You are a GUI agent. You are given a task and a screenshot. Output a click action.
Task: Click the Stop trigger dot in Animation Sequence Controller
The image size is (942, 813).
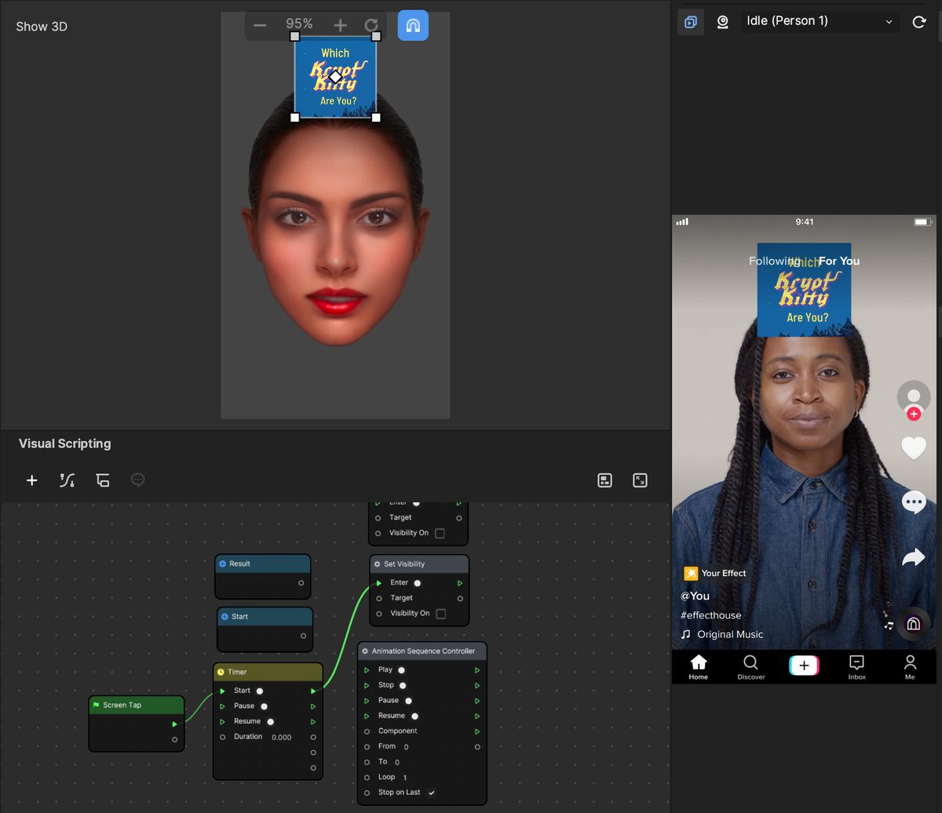(403, 686)
